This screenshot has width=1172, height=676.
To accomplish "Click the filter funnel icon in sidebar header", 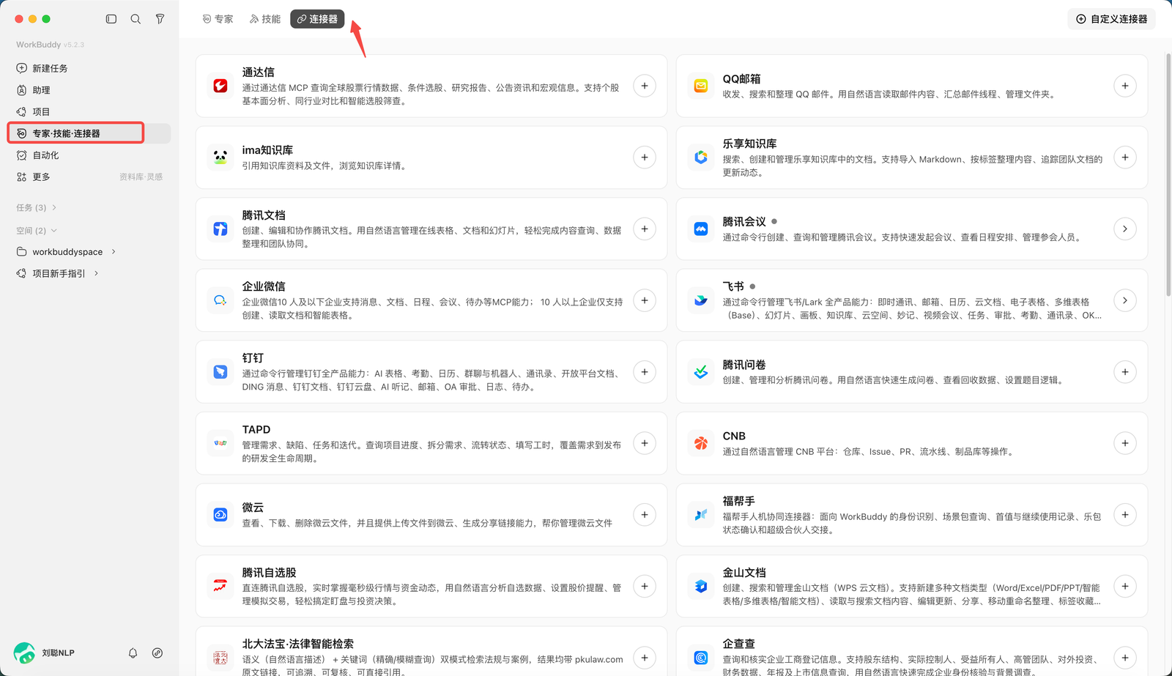I will click(160, 19).
